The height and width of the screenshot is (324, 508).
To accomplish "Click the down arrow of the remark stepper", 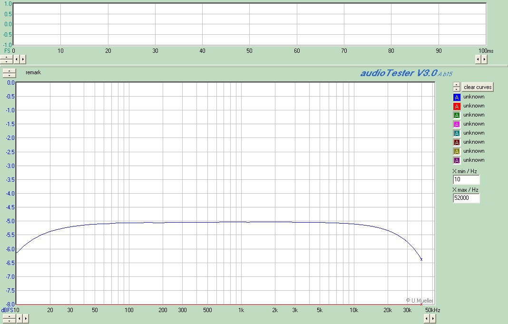I will (10, 76).
